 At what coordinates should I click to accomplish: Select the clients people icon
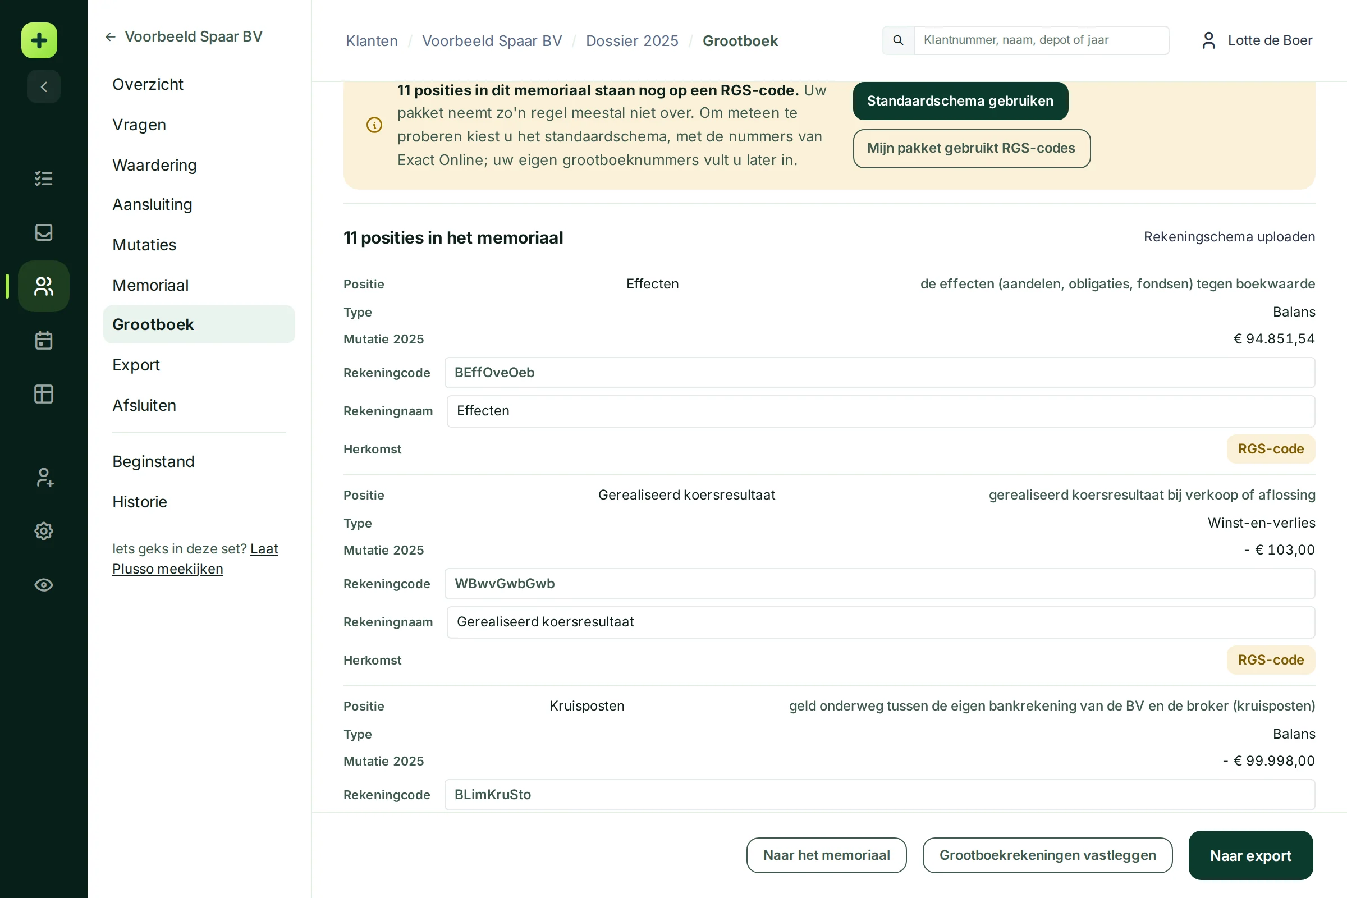[x=44, y=286]
